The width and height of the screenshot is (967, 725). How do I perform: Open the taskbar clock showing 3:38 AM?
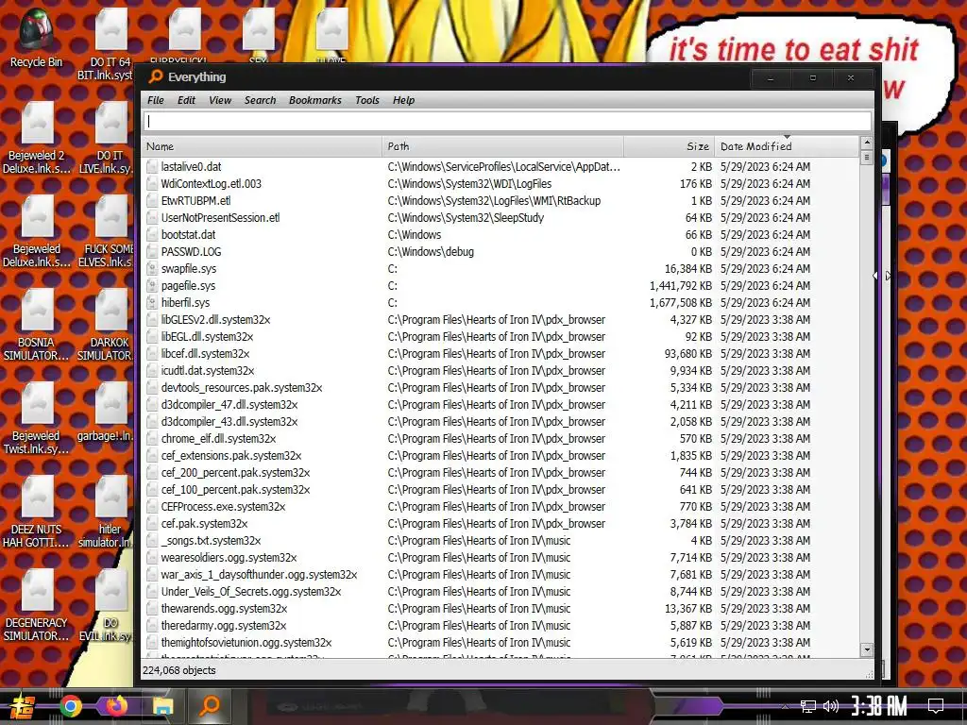[x=879, y=705]
